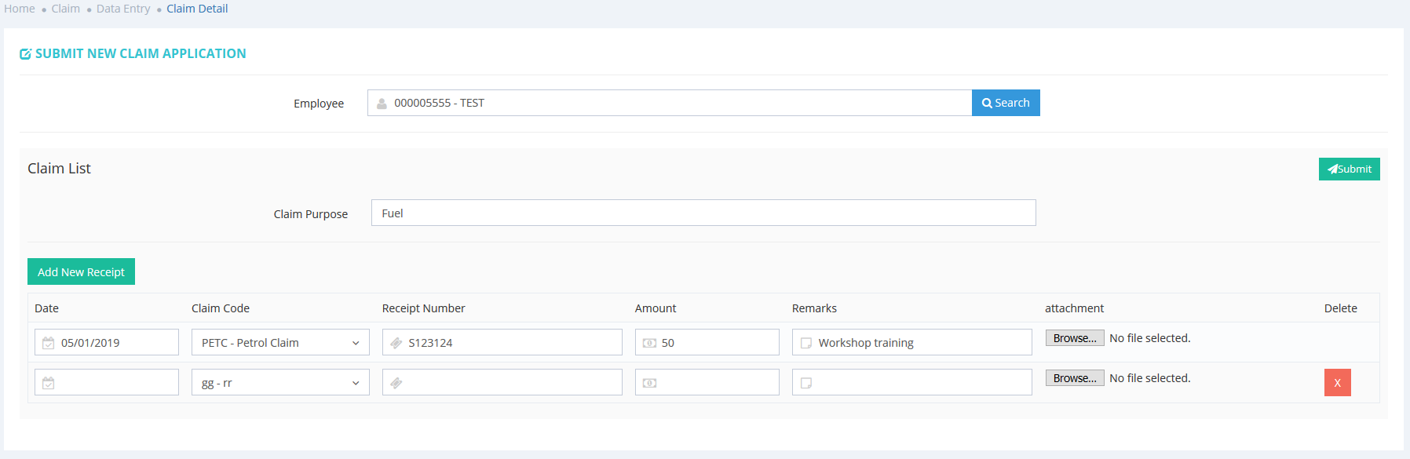1410x459 pixels.
Task: Click money icon in empty second amount field
Action: click(x=649, y=383)
